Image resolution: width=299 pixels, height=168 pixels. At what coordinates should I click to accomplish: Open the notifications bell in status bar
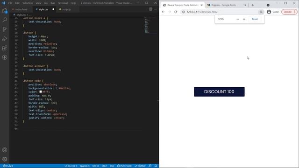156,166
